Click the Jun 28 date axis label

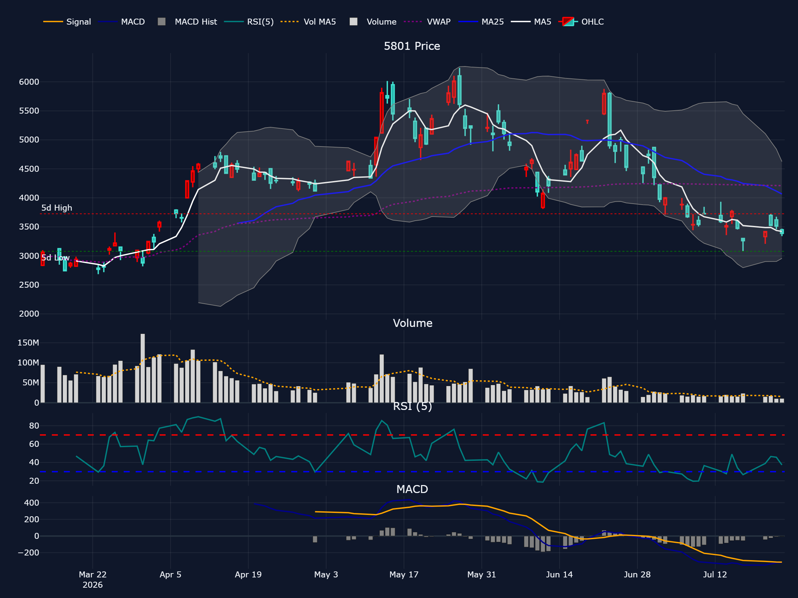coord(637,574)
